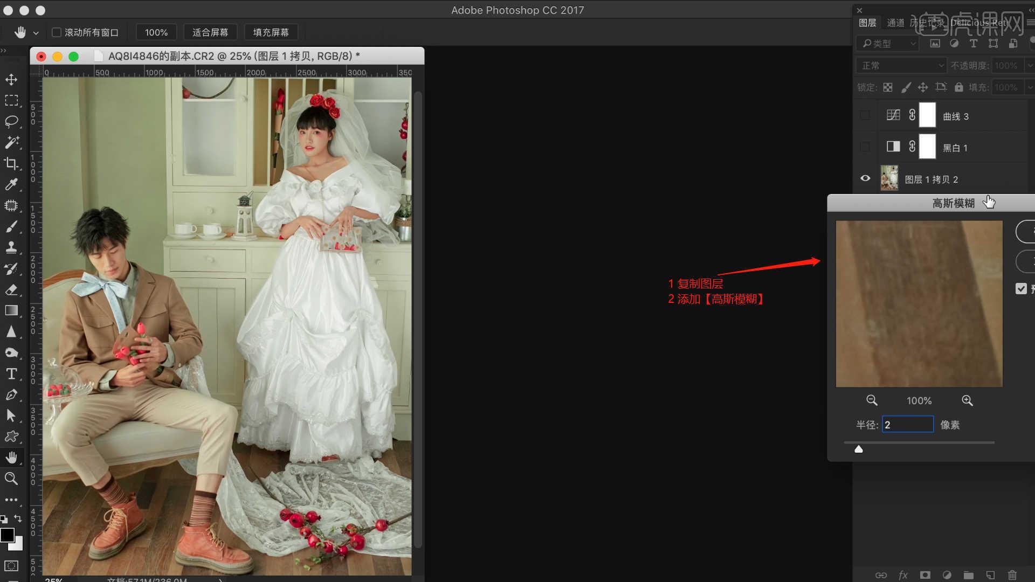Click the 适合屏幕 button
Viewport: 1035px width, 582px height.
pos(210,32)
